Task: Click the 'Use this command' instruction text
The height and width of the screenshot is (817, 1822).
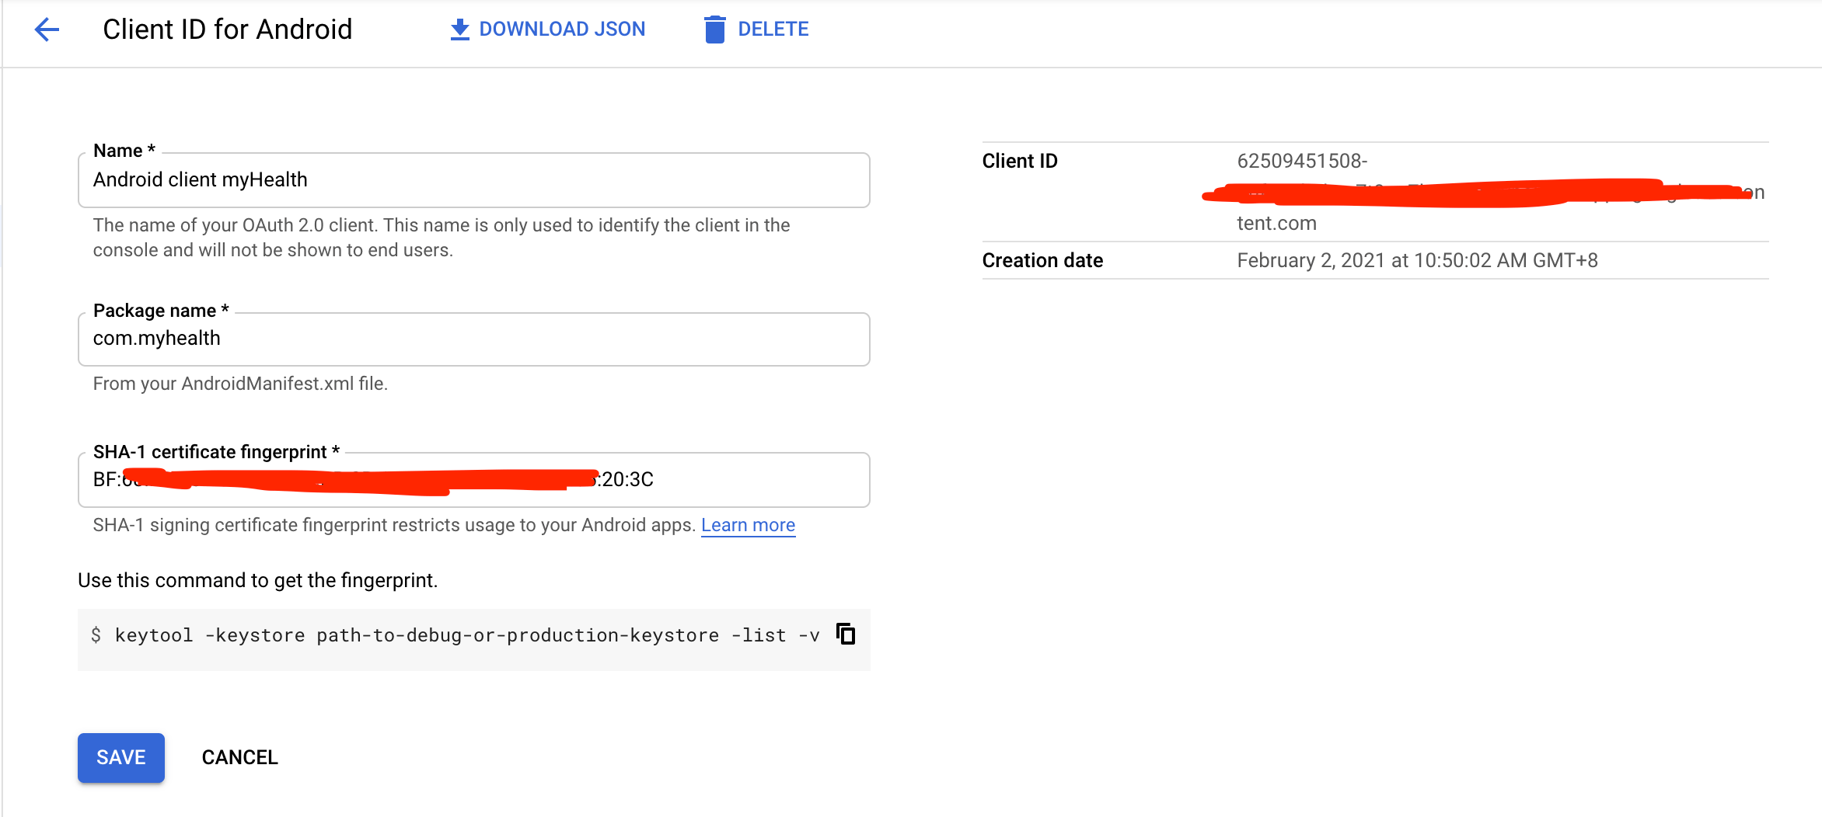Action: 257,580
